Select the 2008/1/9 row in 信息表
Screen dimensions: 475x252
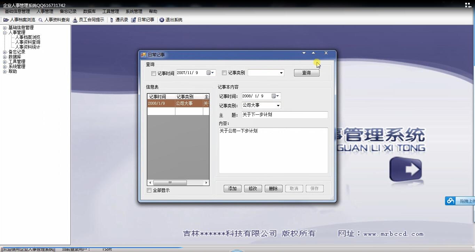click(x=178, y=103)
